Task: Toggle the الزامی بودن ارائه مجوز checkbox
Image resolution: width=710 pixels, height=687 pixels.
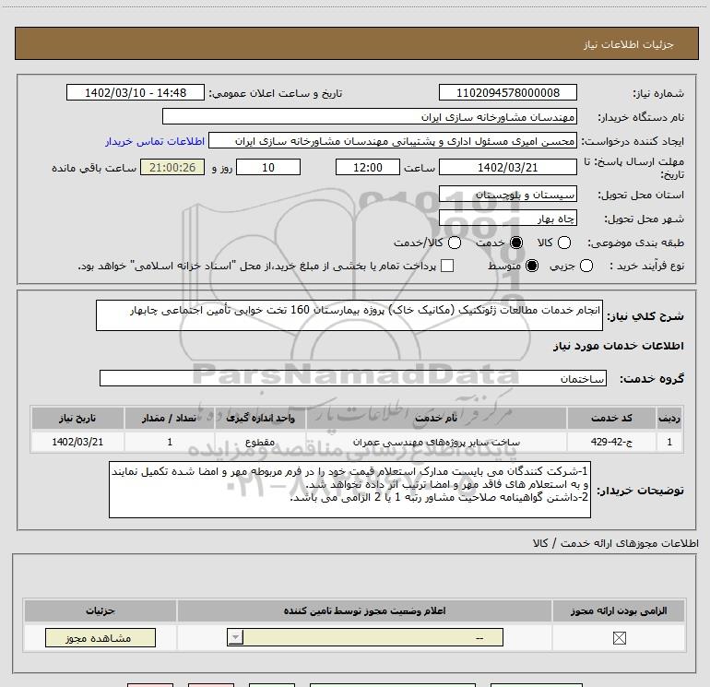Action: [x=619, y=638]
